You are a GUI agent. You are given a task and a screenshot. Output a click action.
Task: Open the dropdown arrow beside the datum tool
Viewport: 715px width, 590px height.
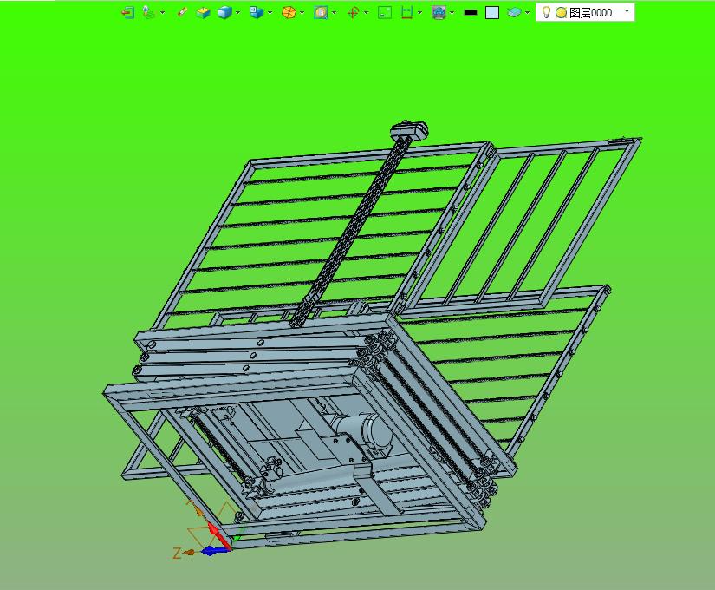pyautogui.click(x=162, y=13)
